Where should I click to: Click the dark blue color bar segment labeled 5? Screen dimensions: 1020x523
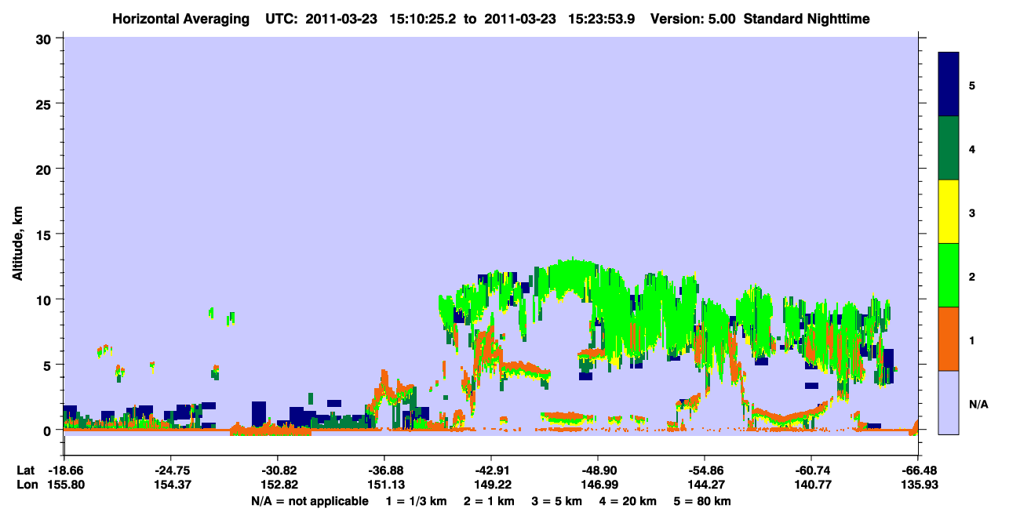pos(949,85)
